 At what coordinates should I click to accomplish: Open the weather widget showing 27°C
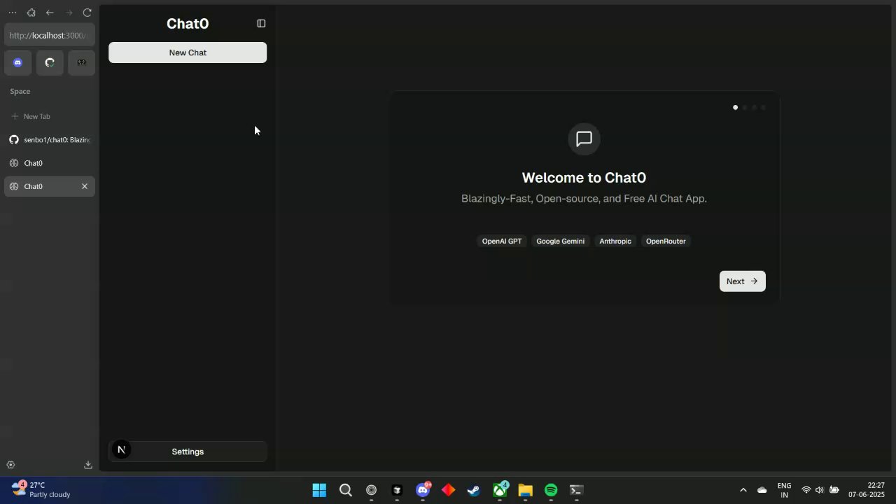42,489
